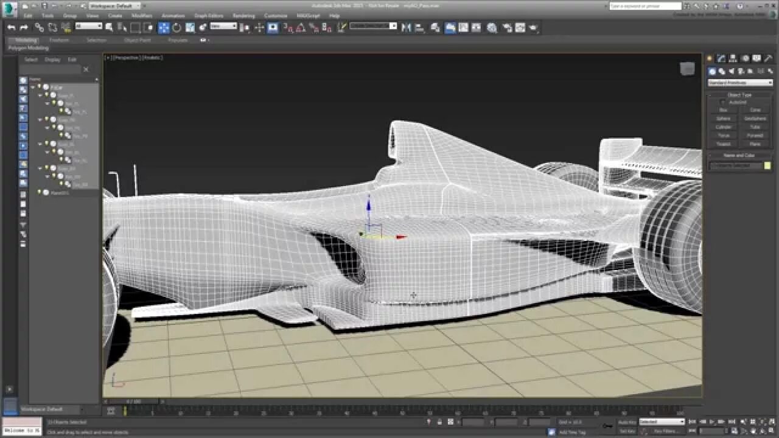Close the scene explorer search field
Viewport: 779px width, 438px height.
tap(86, 70)
